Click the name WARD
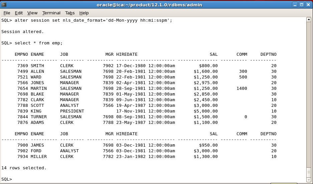The image size is (313, 184). click(36, 77)
